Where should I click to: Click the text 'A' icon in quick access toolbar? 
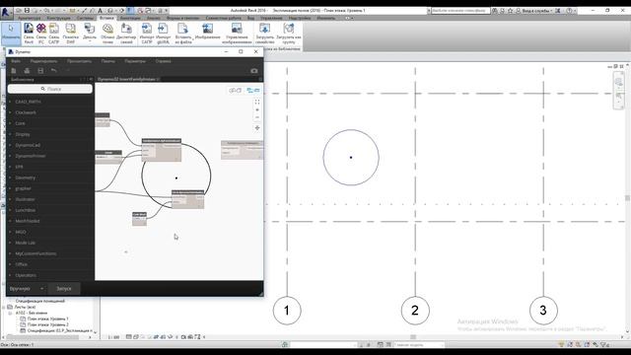click(100, 11)
